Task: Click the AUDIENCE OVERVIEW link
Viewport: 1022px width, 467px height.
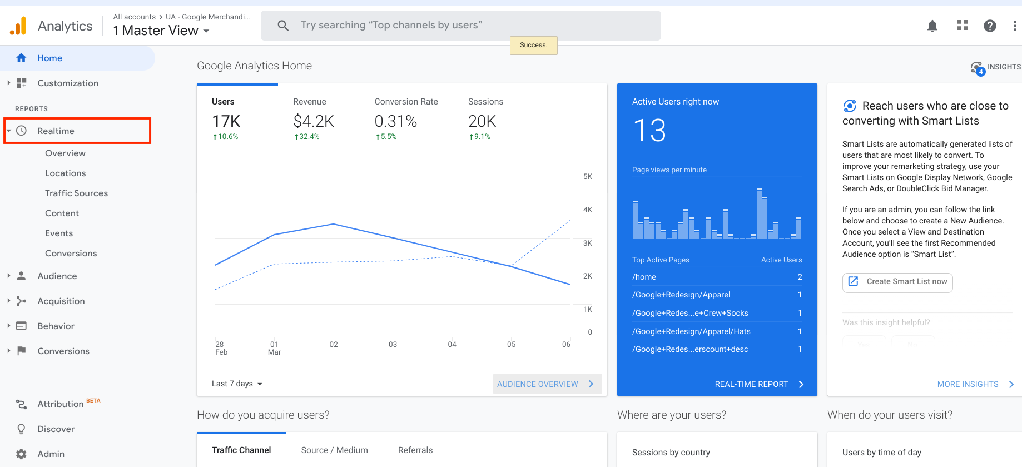Action: click(538, 384)
